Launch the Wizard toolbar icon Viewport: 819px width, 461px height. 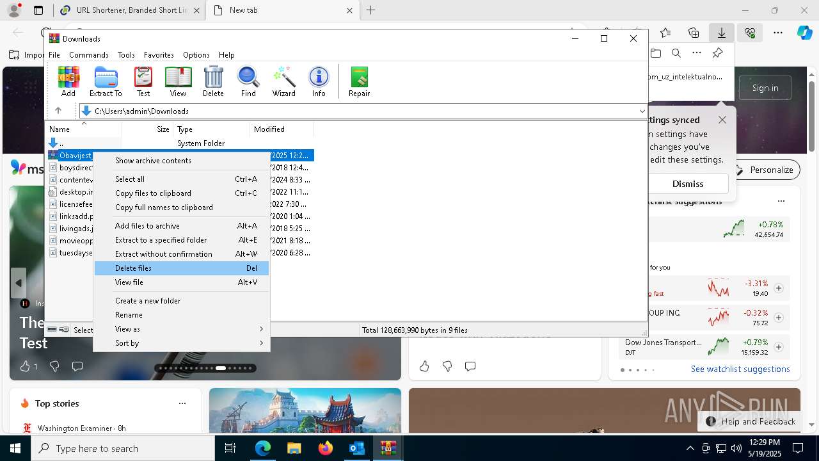pos(283,81)
